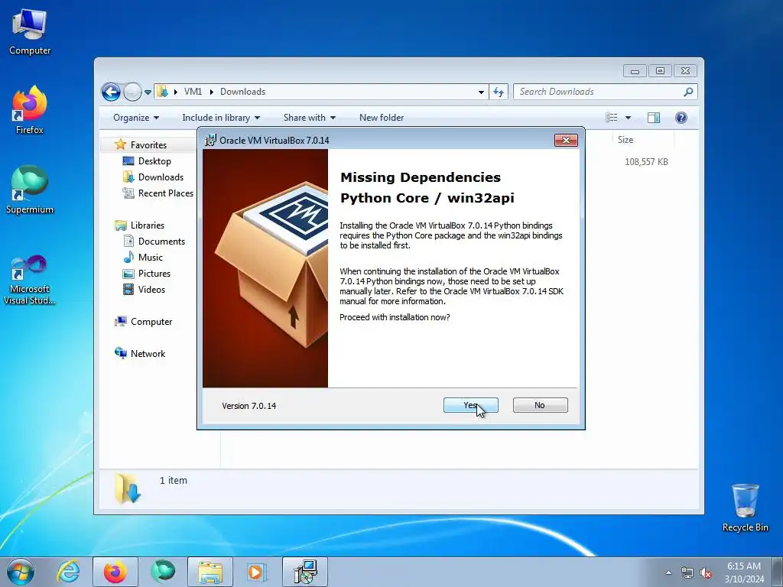Switch to VirtualBox installer taskbar button
This screenshot has height=587, width=783.
pos(305,572)
